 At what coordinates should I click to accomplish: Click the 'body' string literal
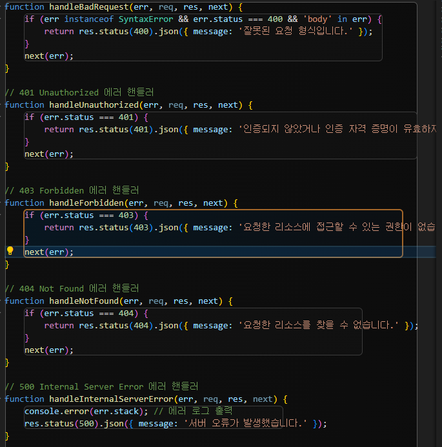(x=317, y=19)
